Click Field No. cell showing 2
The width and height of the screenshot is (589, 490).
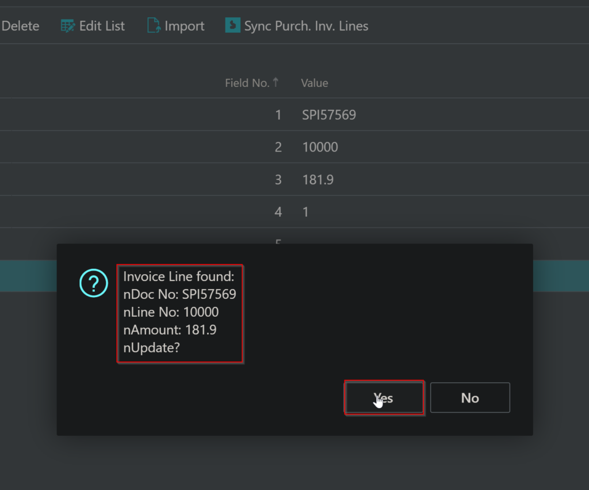click(278, 147)
